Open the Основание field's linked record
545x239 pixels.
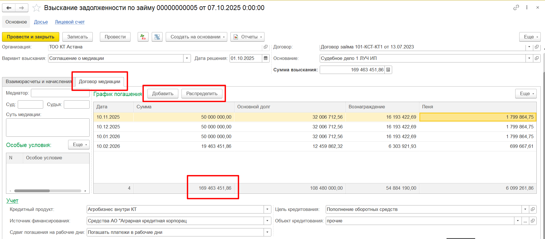[x=537, y=58]
